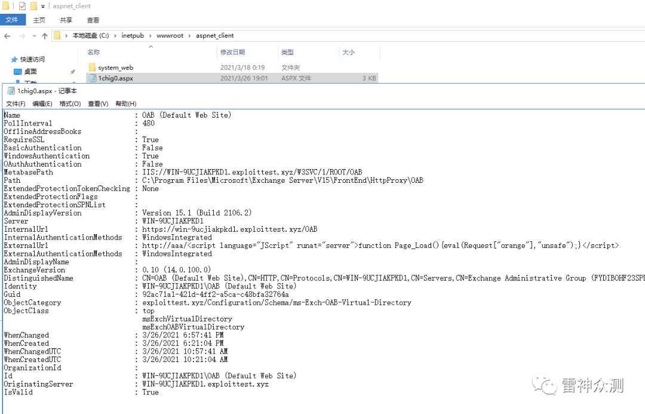Click the folder icon in the address bar

point(57,35)
